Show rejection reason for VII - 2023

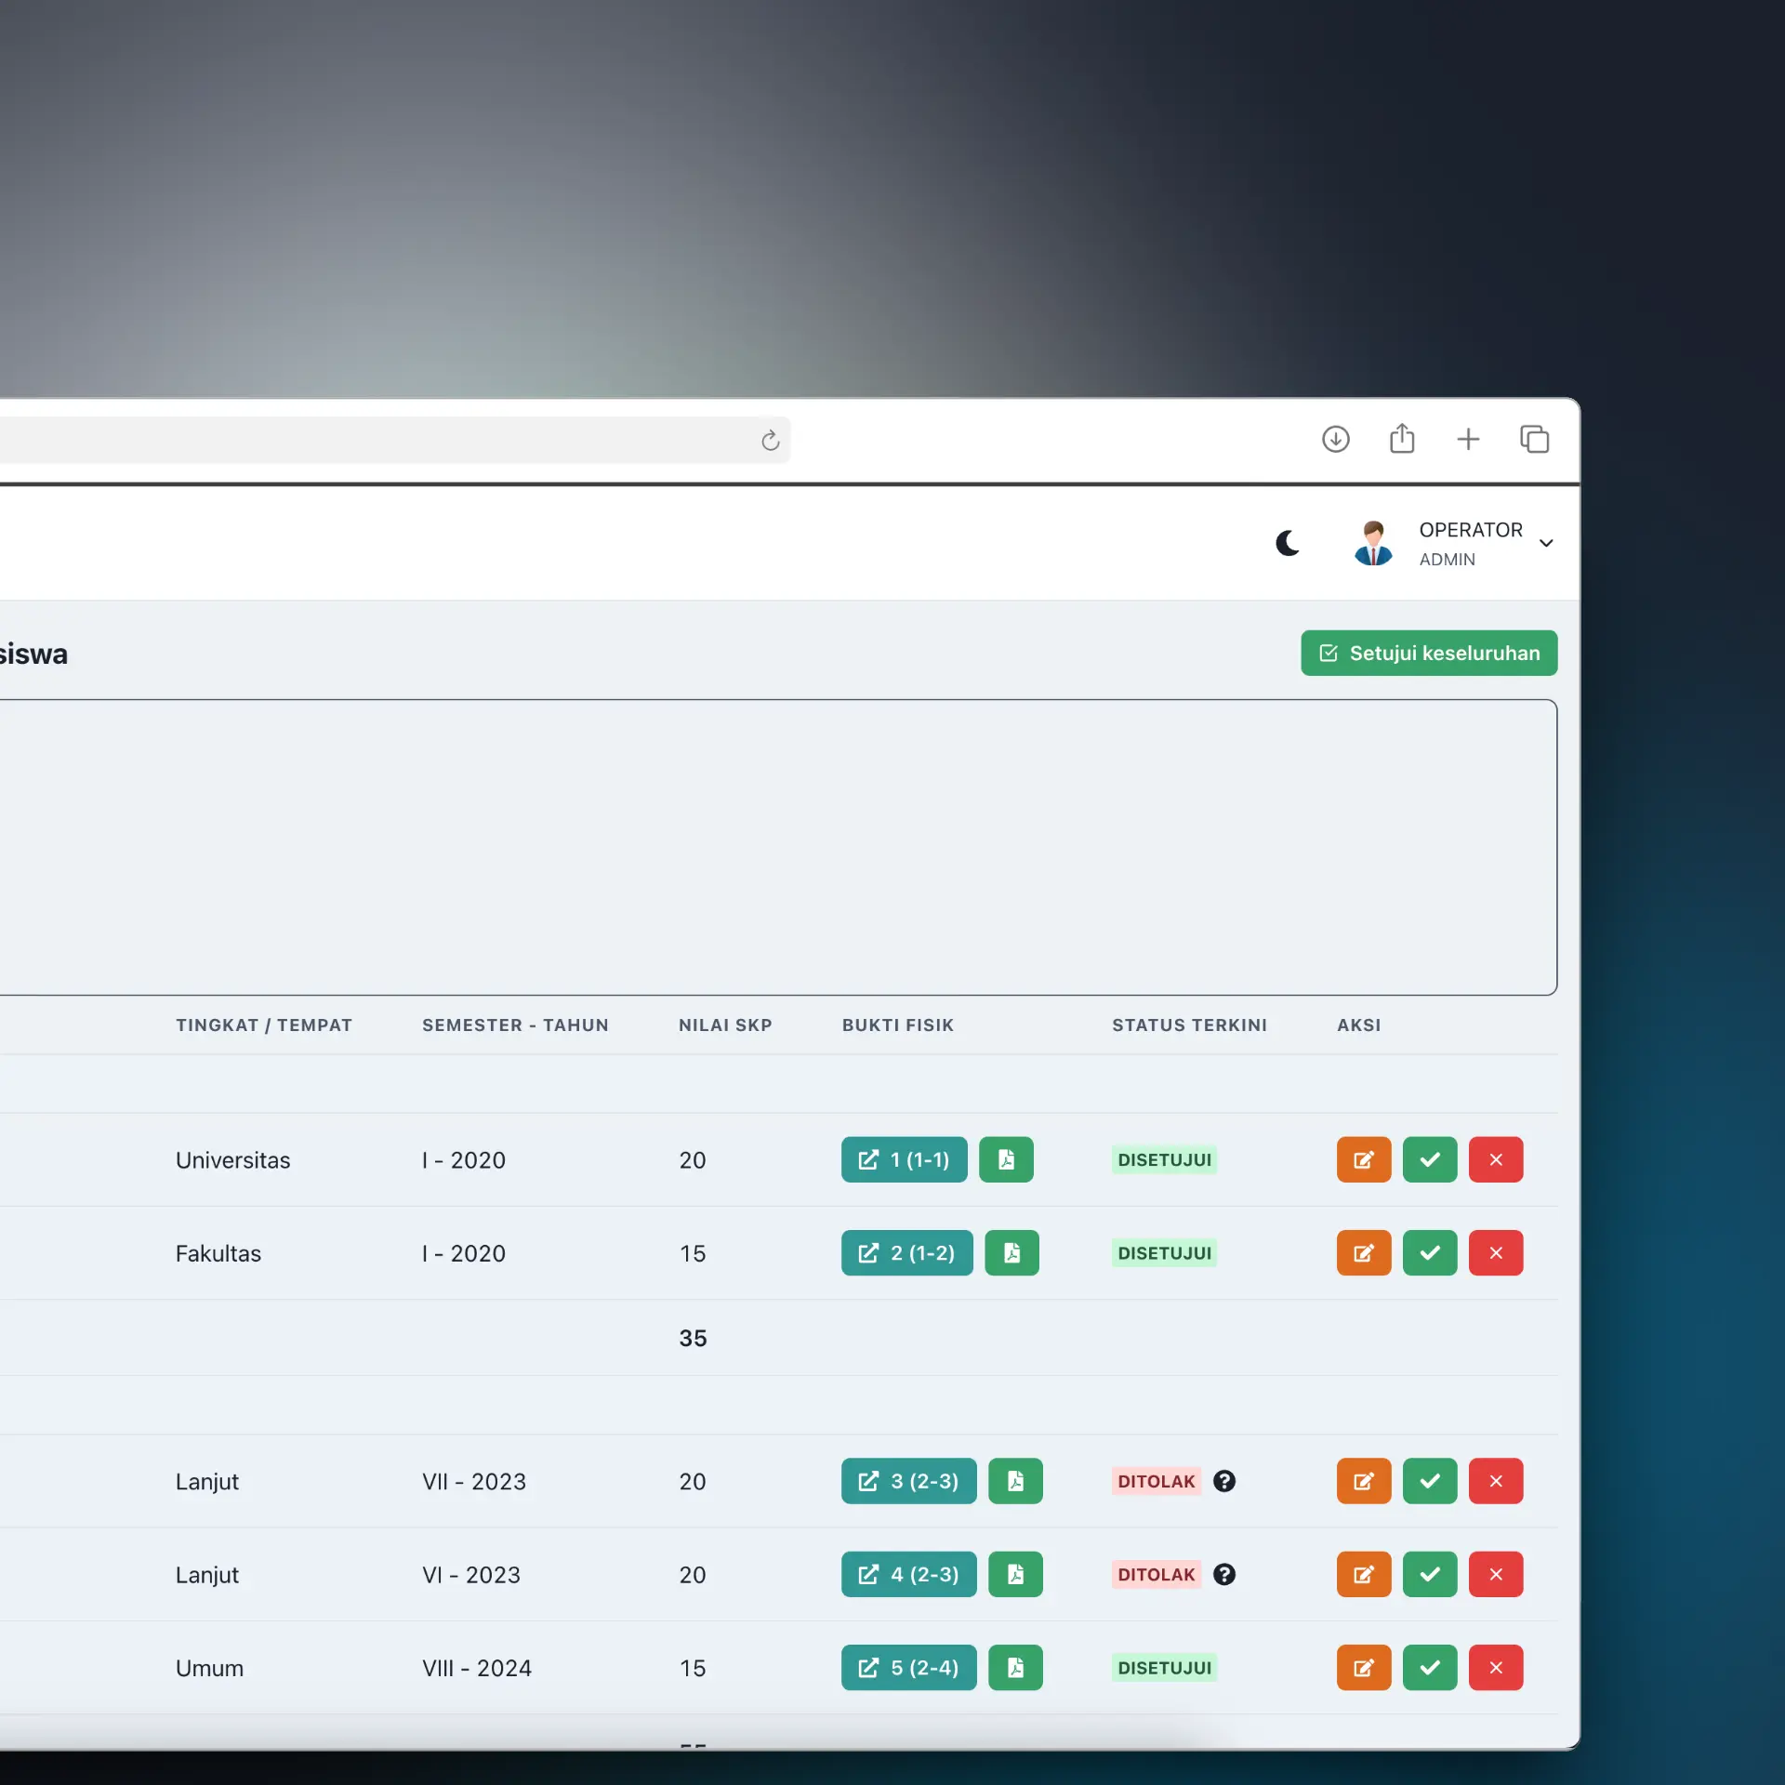[1223, 1481]
